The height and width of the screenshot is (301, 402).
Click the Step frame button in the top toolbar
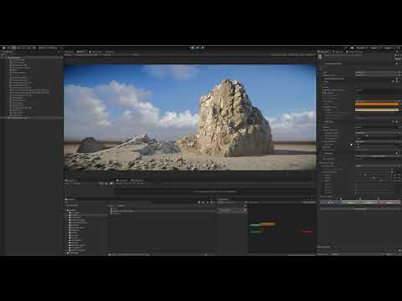pyautogui.click(x=203, y=48)
